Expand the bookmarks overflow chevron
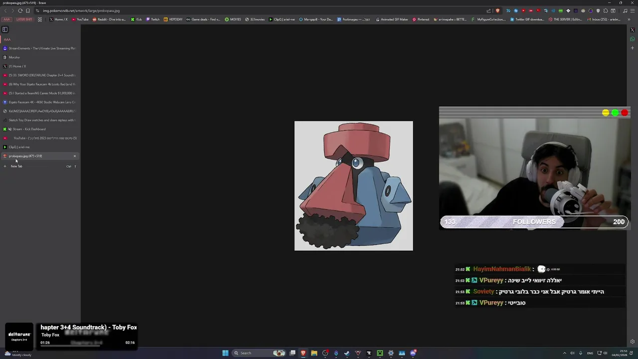Screen dimensions: 638x359 coord(628,19)
